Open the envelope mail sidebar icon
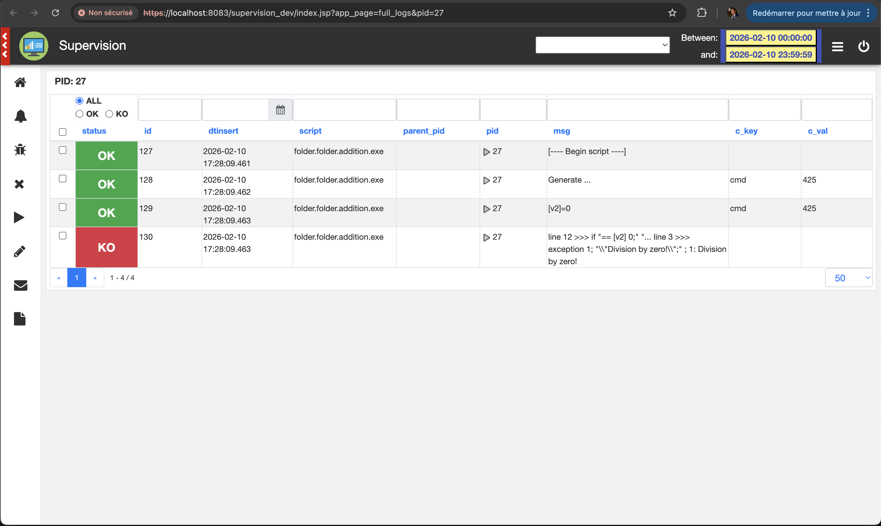 pos(20,285)
